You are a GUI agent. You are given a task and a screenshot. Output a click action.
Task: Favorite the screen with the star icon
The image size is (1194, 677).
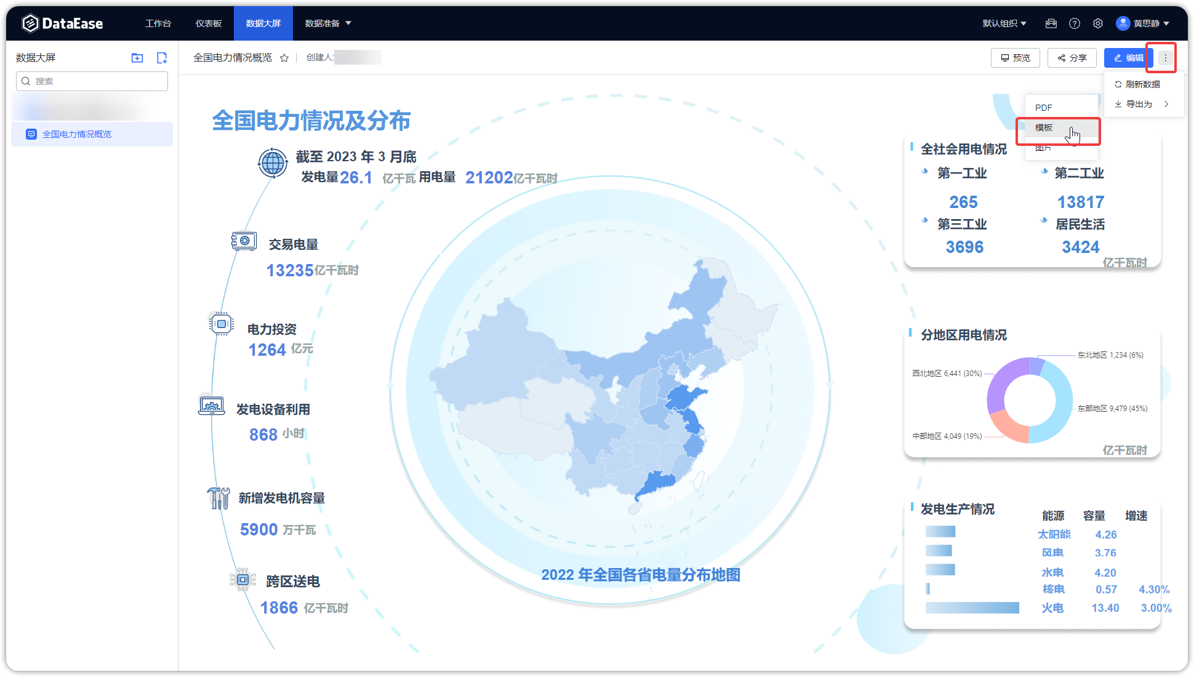[284, 58]
